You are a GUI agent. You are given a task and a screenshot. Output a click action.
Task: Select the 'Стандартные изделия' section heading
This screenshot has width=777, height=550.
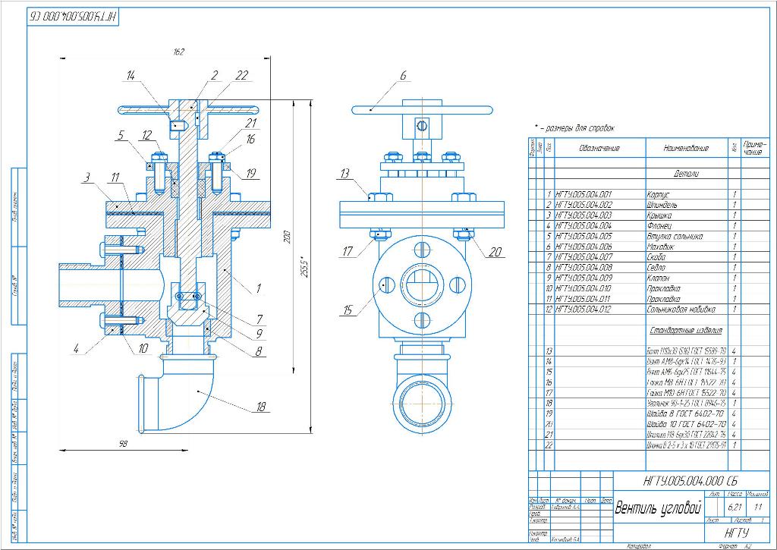pos(686,330)
